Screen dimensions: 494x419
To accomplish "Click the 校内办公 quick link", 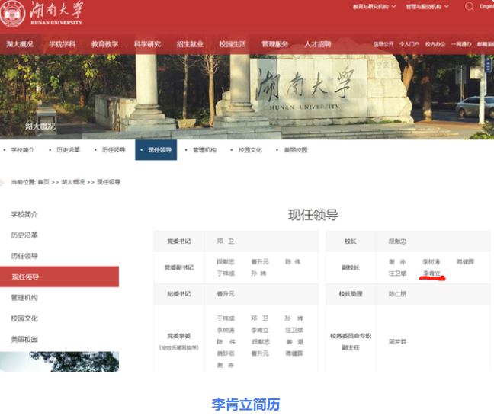I will pos(435,44).
